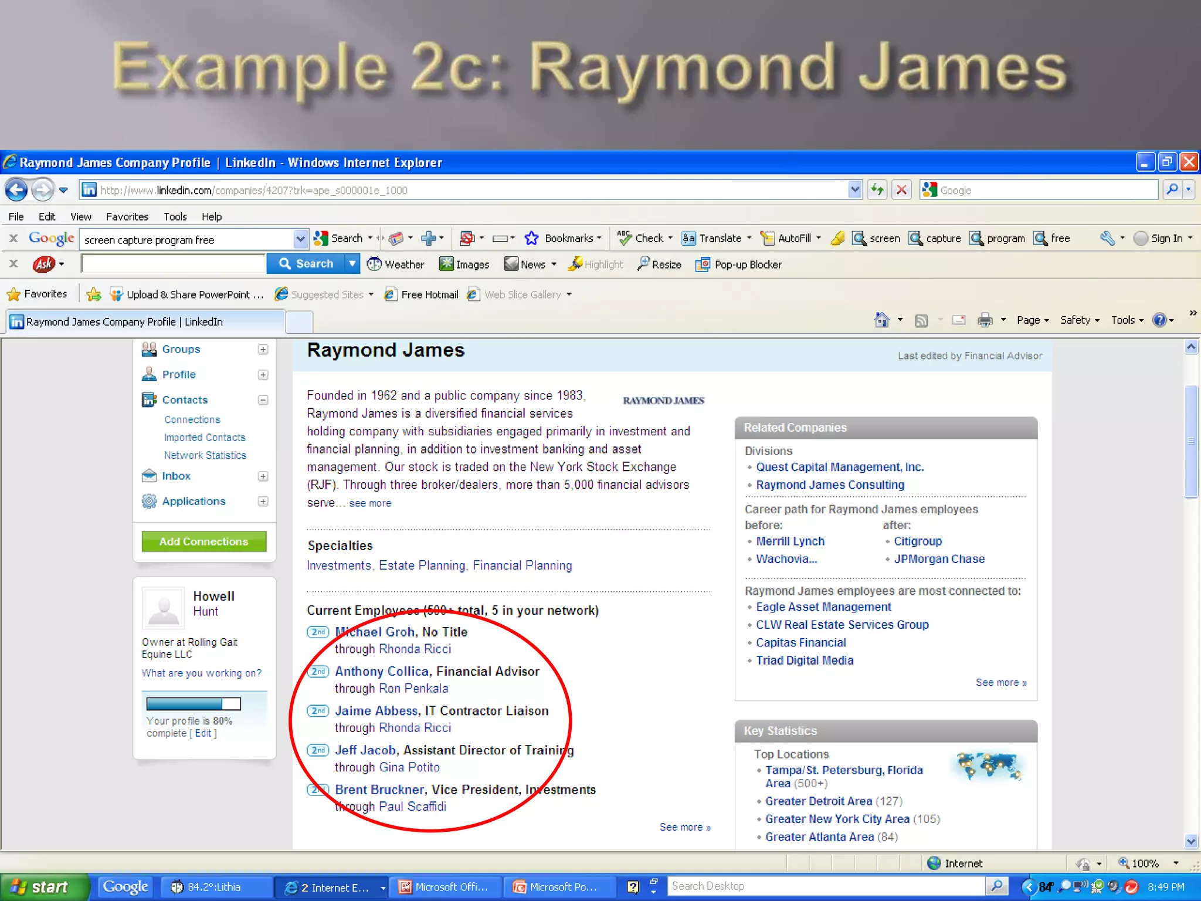The image size is (1201, 901).
Task: Open the Favorites menu
Action: point(127,216)
